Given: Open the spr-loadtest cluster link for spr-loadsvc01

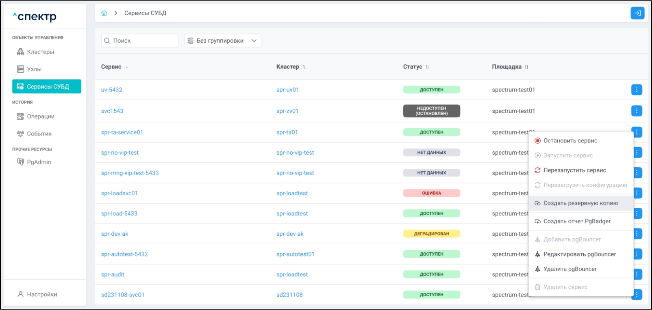Looking at the screenshot, I should (292, 193).
